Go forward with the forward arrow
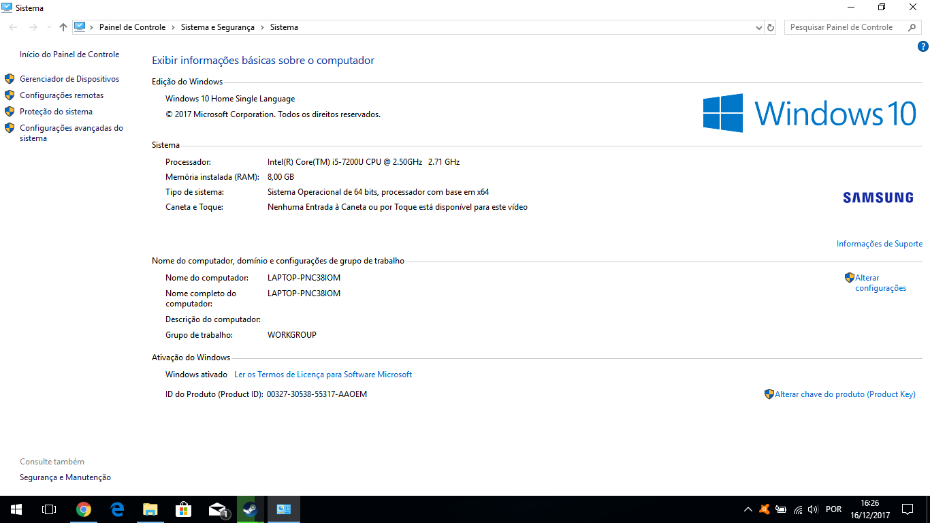The width and height of the screenshot is (930, 523). pyautogui.click(x=33, y=27)
